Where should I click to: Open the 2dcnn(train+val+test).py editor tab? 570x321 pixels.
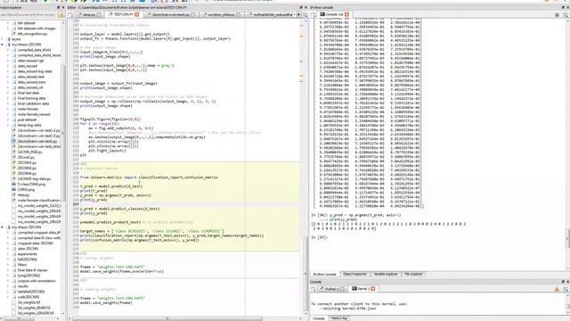click(171, 14)
